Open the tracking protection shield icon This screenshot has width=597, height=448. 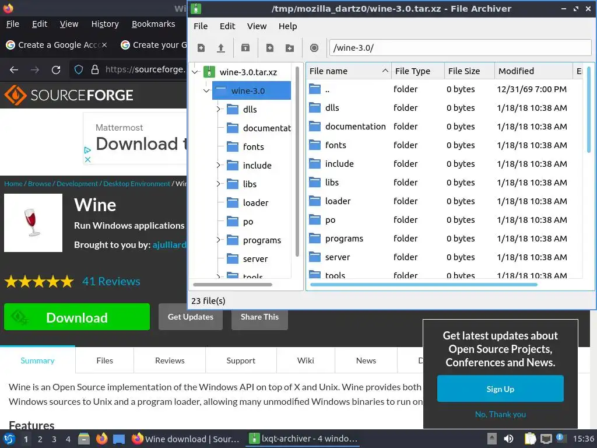point(79,70)
